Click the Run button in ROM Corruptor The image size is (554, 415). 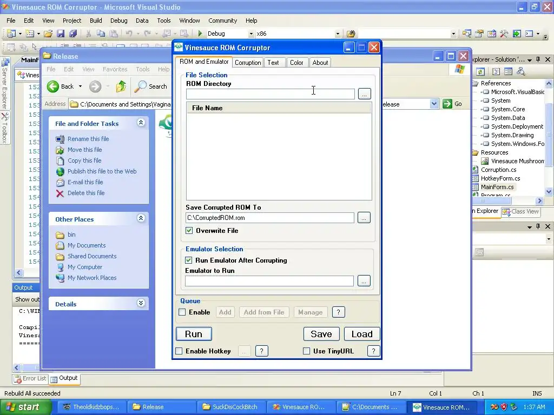point(194,334)
